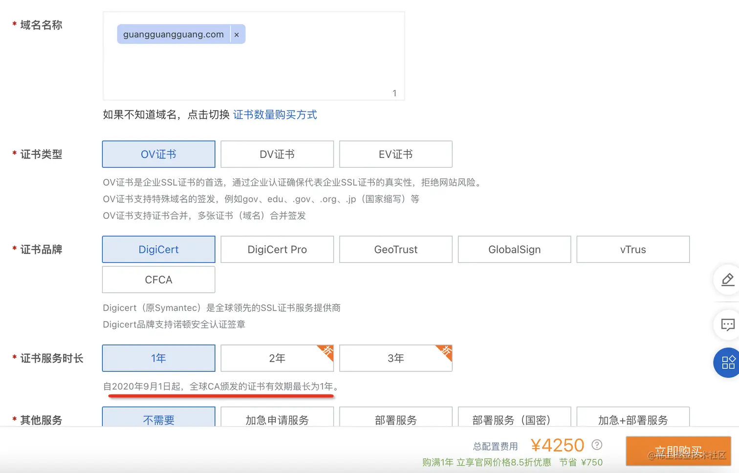Select 部署服务 option
This screenshot has width=739, height=473.
point(396,417)
